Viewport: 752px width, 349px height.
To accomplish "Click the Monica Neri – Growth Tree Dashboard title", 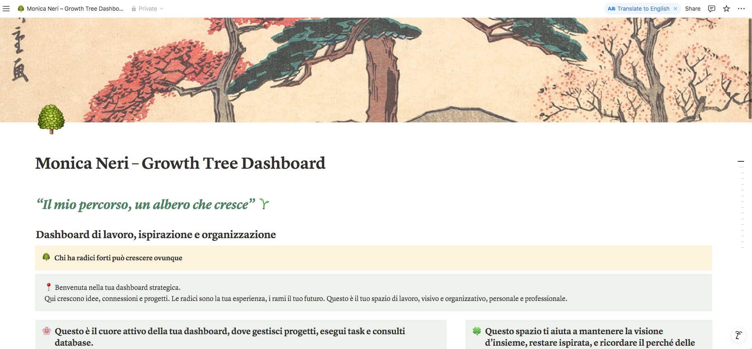I will pos(180,163).
